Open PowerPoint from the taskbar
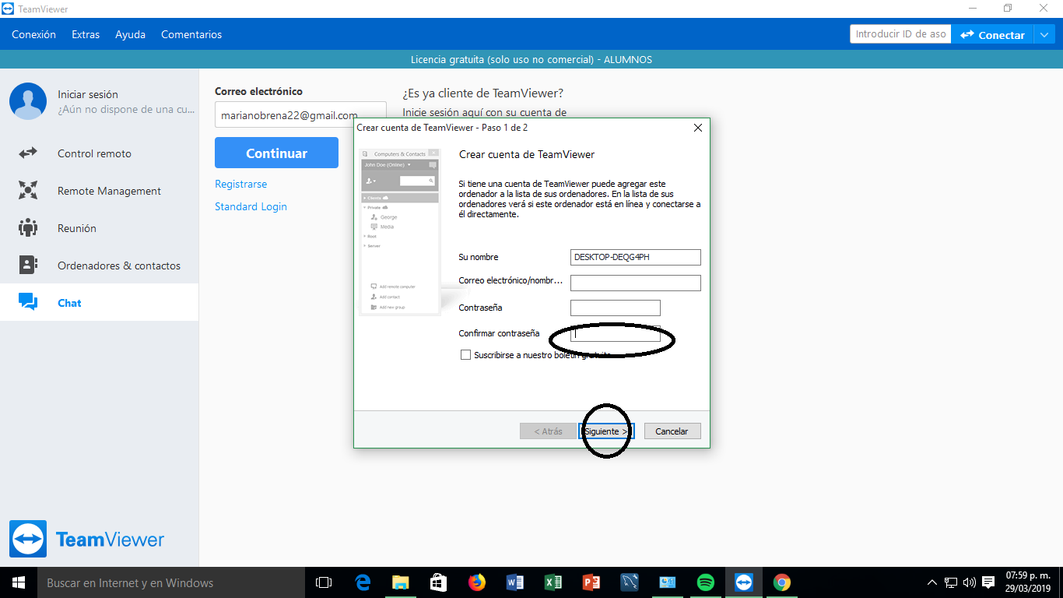 (591, 582)
